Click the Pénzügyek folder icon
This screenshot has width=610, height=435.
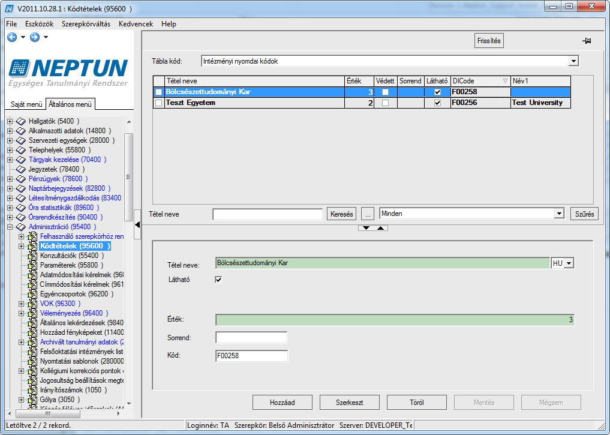pyautogui.click(x=20, y=179)
